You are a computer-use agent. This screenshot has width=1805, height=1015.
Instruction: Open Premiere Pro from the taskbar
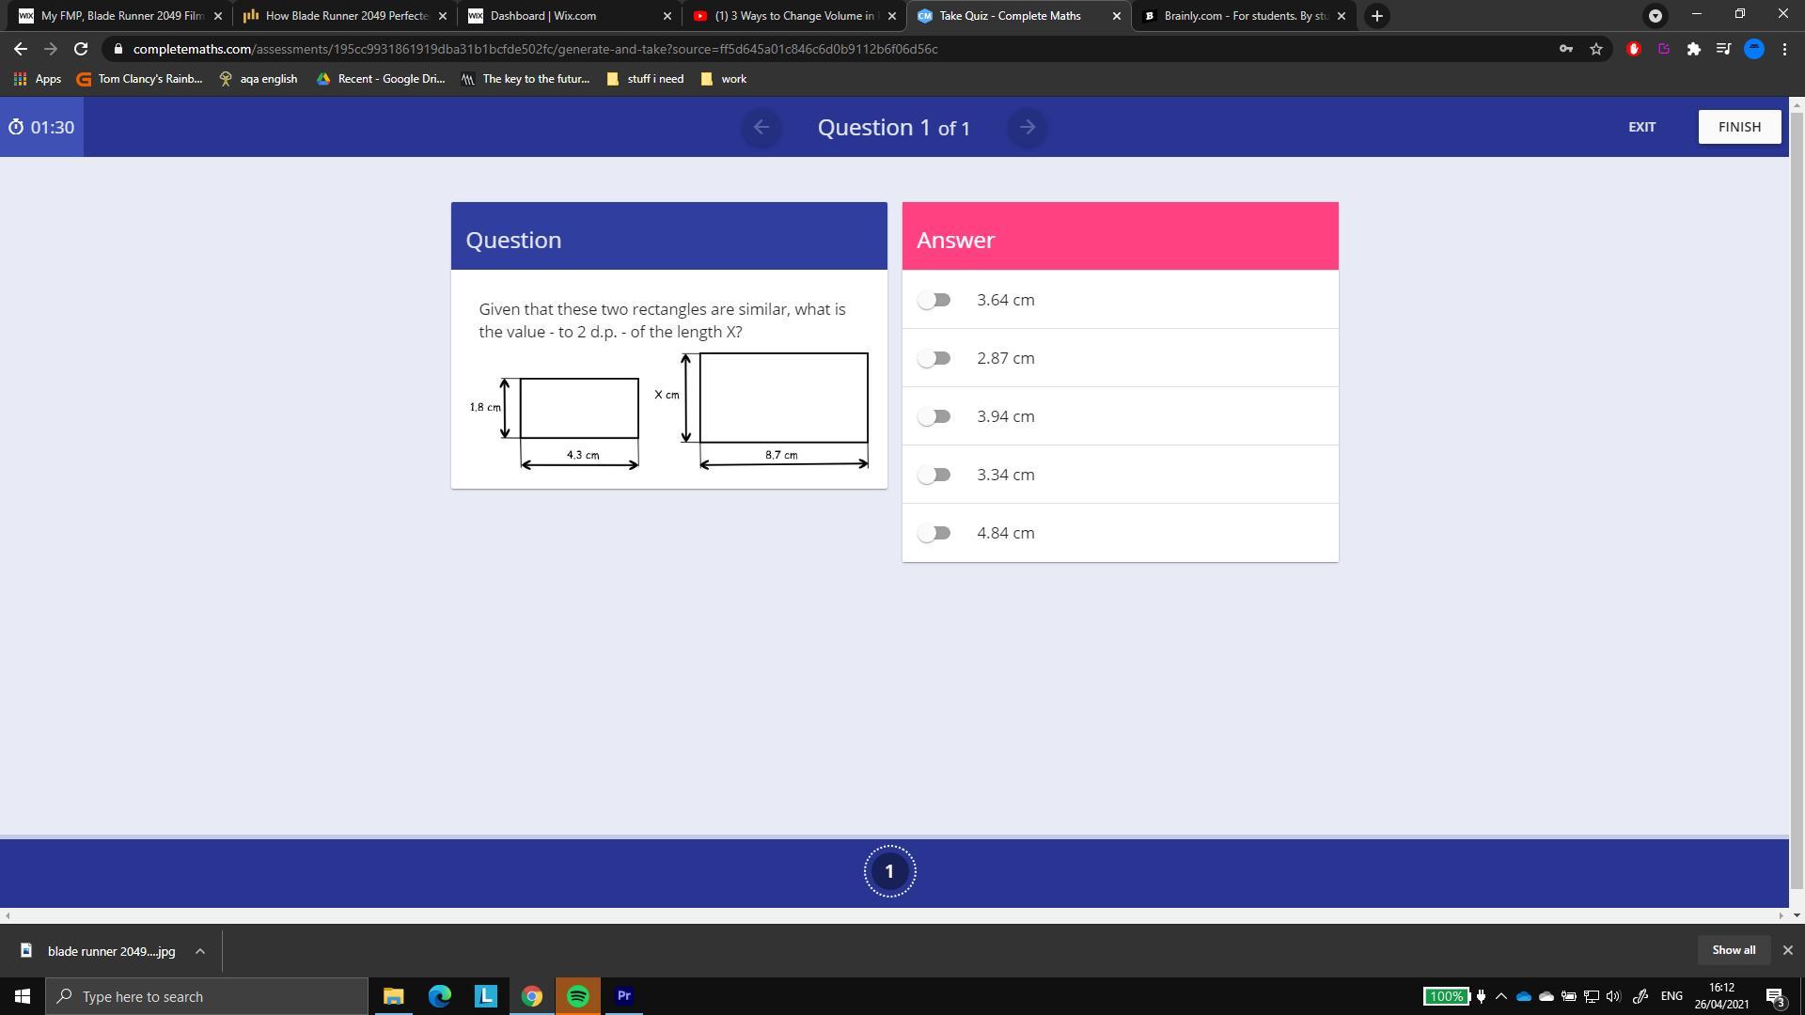(623, 996)
